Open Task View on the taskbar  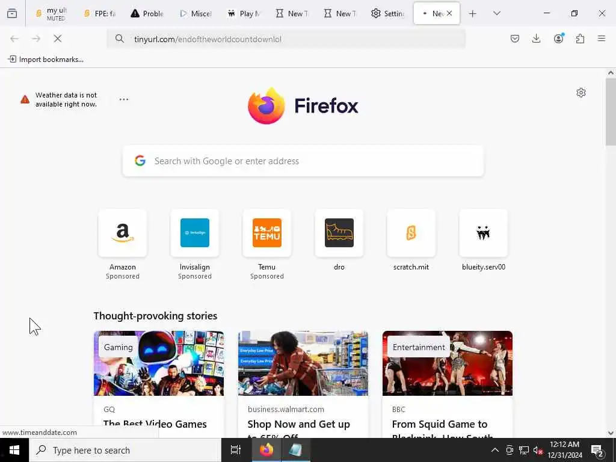click(236, 450)
